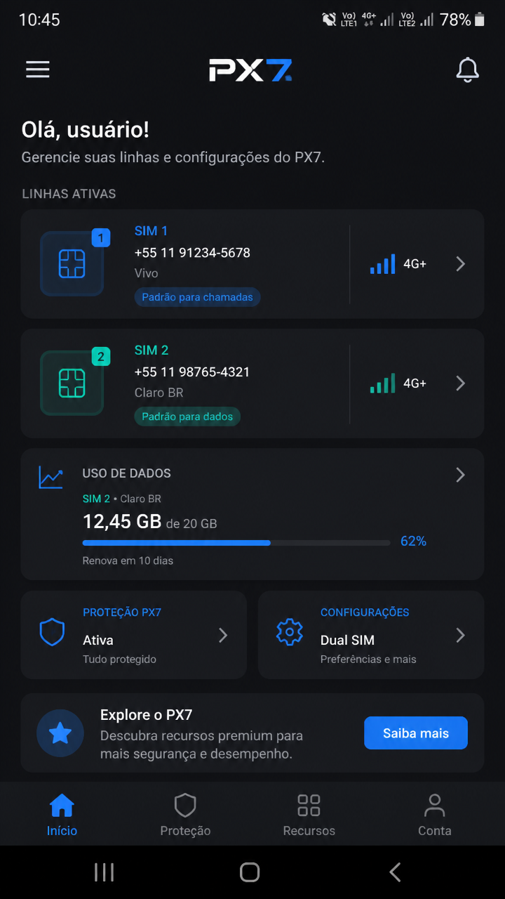Tap the blue SIM 1 chip icon
Image resolution: width=505 pixels, height=899 pixels.
(72, 264)
